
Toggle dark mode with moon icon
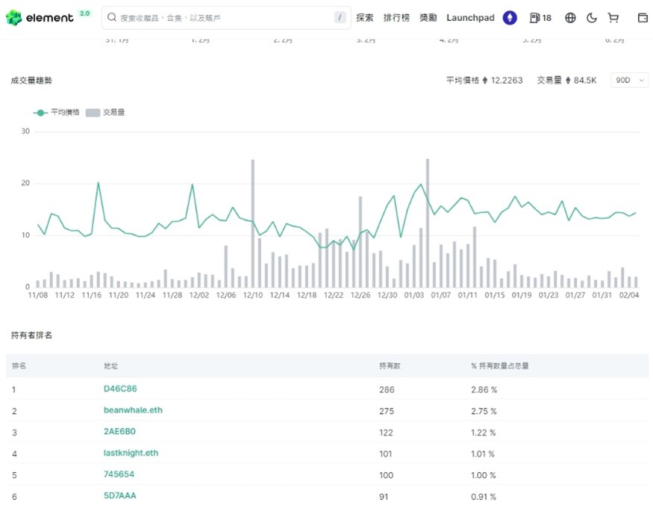pos(592,18)
